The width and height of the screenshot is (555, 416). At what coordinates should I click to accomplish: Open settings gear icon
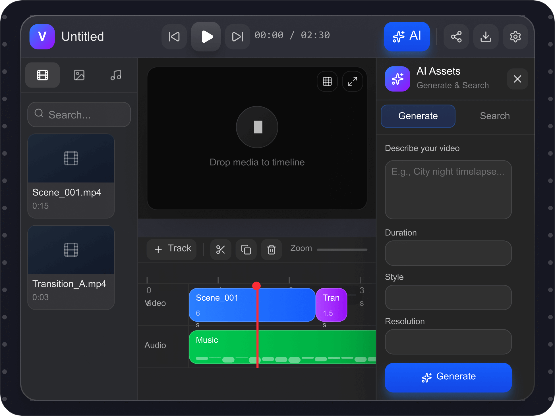[x=515, y=37]
